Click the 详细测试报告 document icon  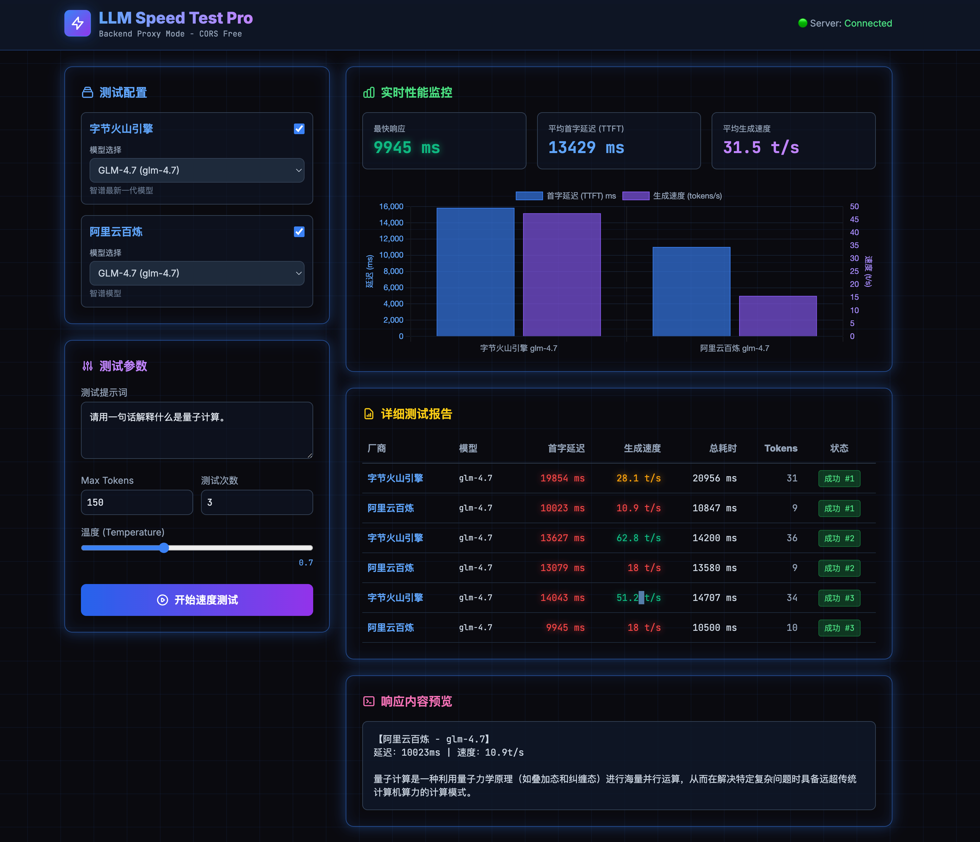pos(369,414)
